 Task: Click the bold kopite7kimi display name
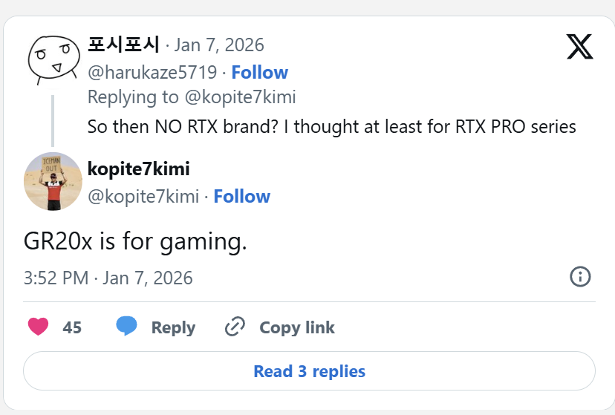pyautogui.click(x=138, y=169)
